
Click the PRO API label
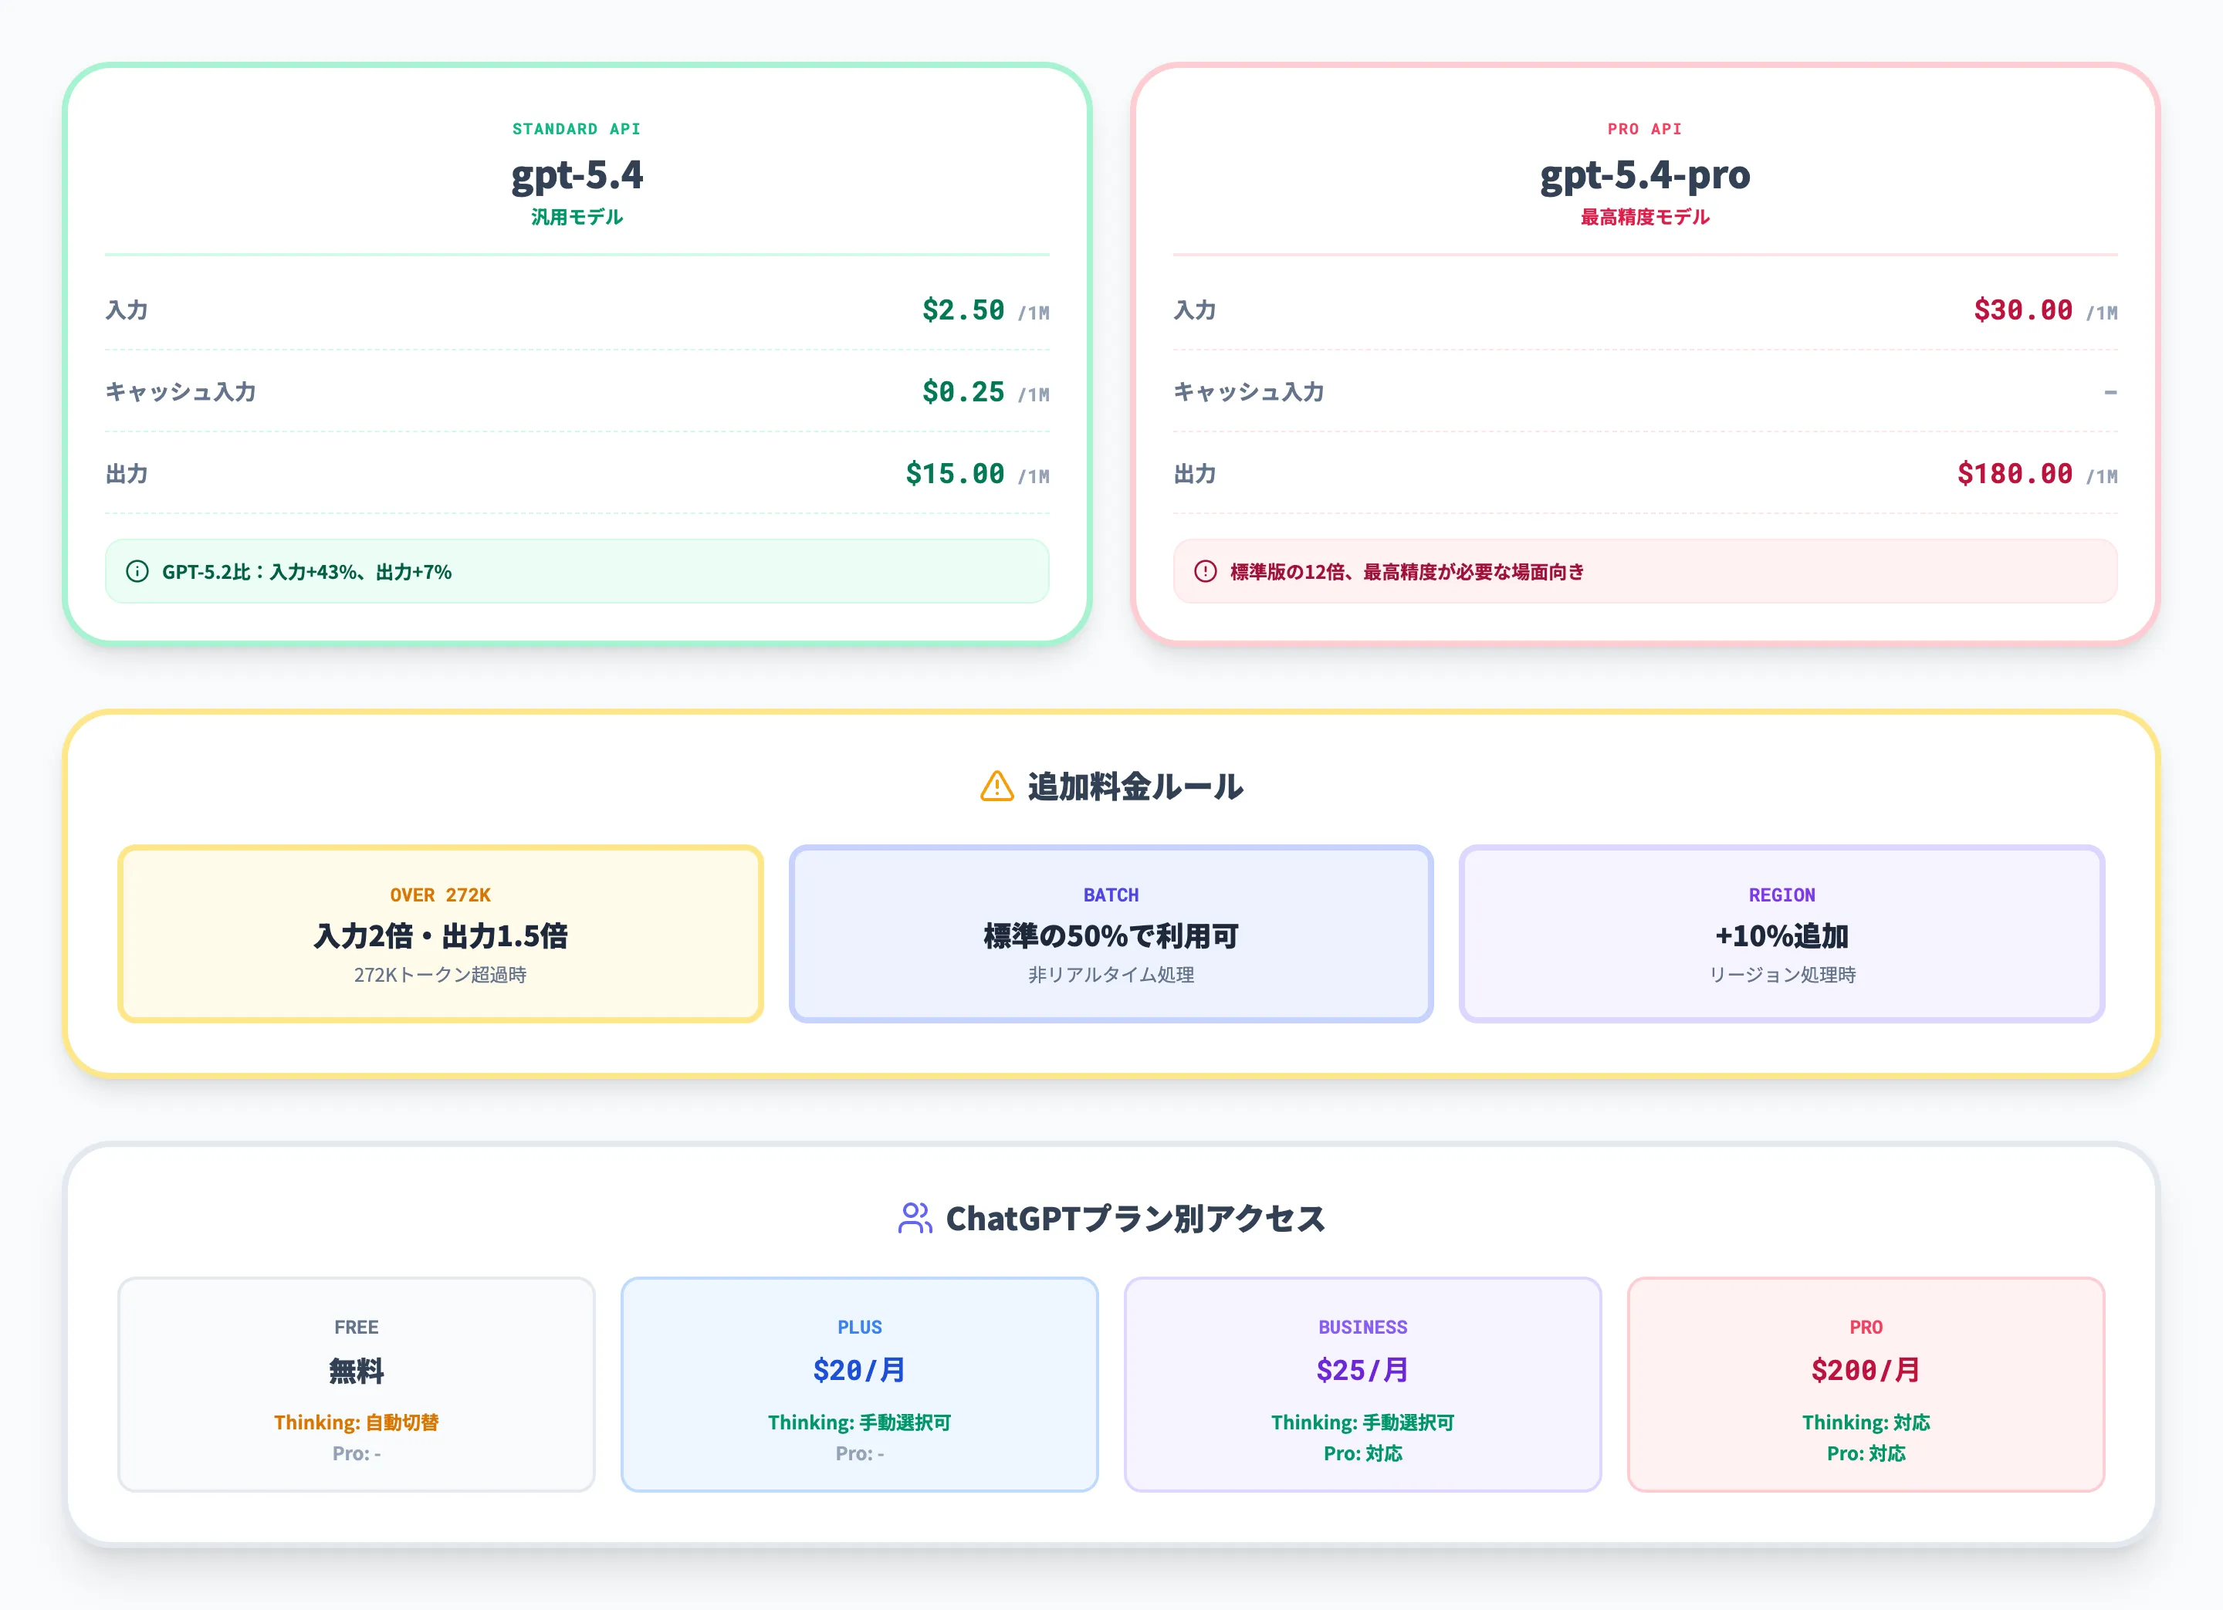pyautogui.click(x=1646, y=127)
